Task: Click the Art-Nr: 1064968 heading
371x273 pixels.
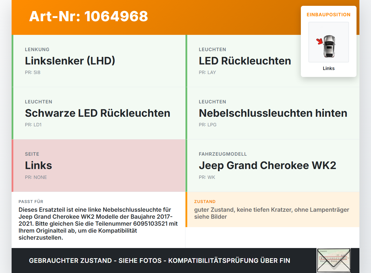Action: [88, 16]
